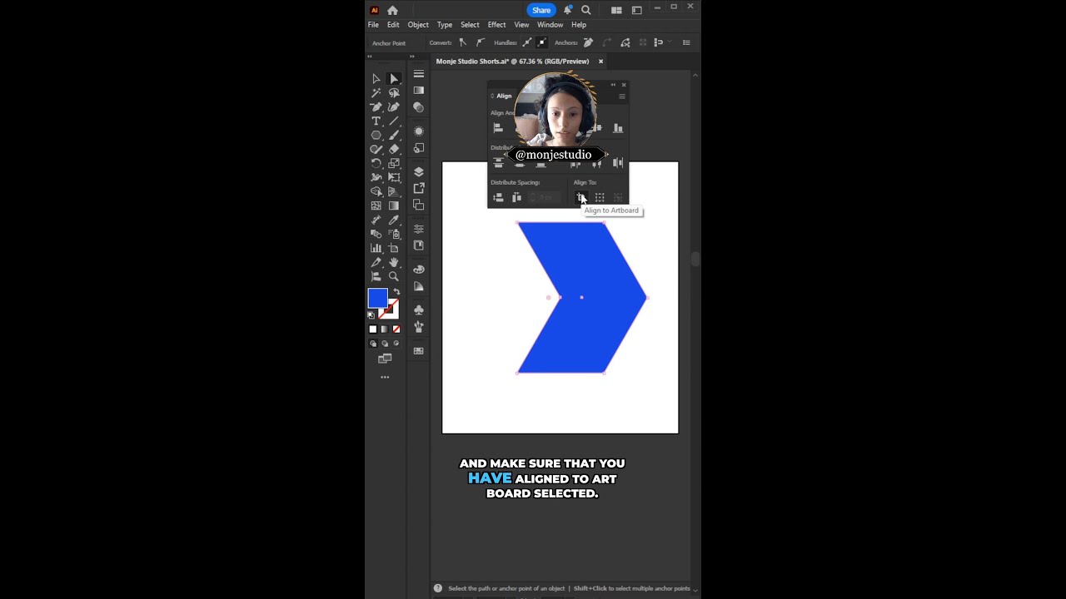Click Vertical Distribute Space icon

click(498, 197)
